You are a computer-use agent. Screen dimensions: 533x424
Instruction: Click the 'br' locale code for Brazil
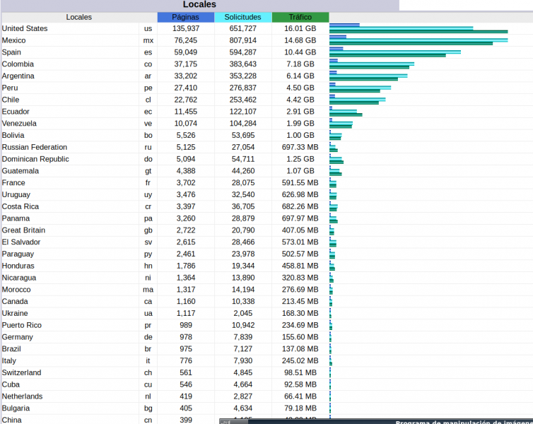coord(148,349)
